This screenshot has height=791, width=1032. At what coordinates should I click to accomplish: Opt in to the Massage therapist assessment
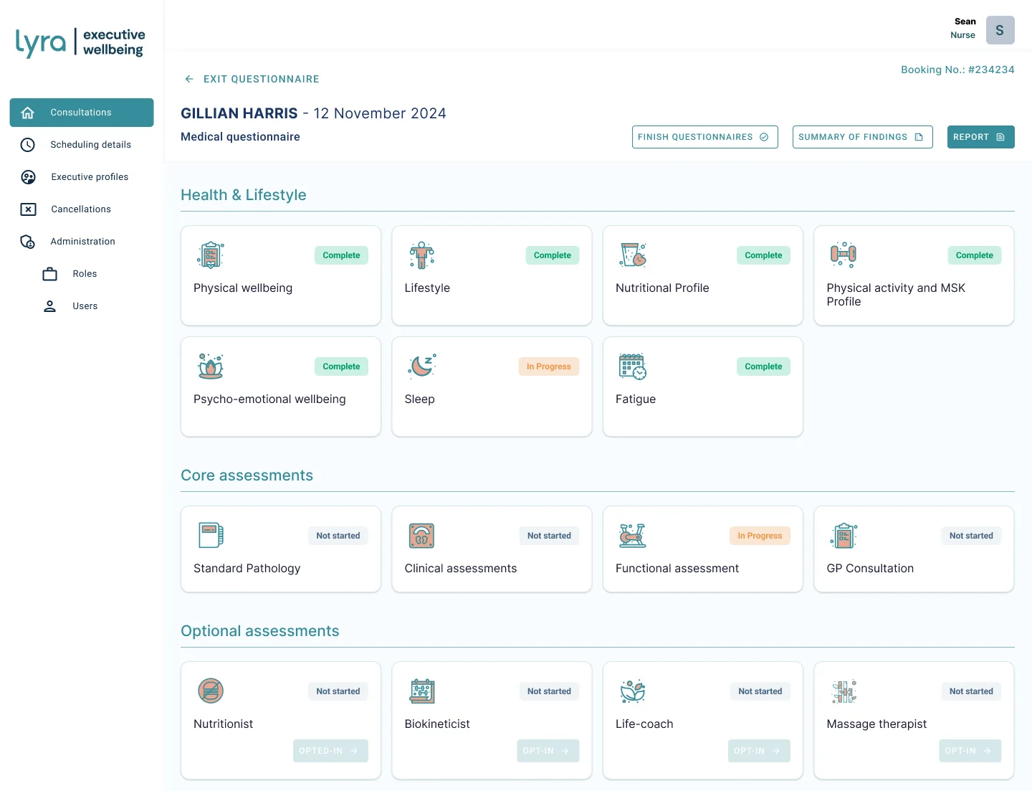click(970, 751)
